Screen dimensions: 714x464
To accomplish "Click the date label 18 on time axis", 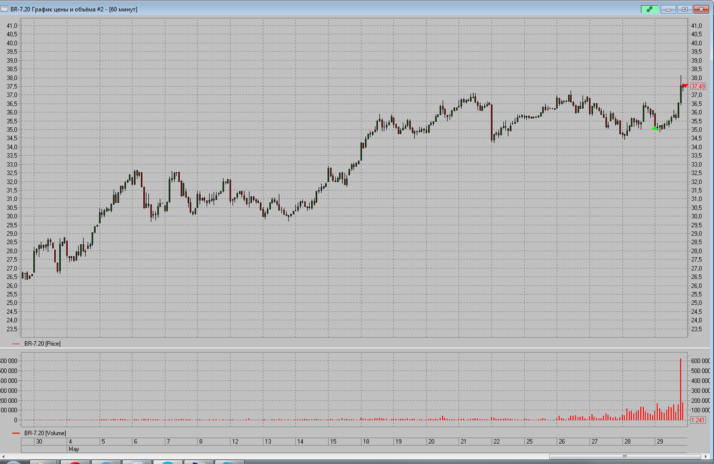I will click(x=366, y=441).
